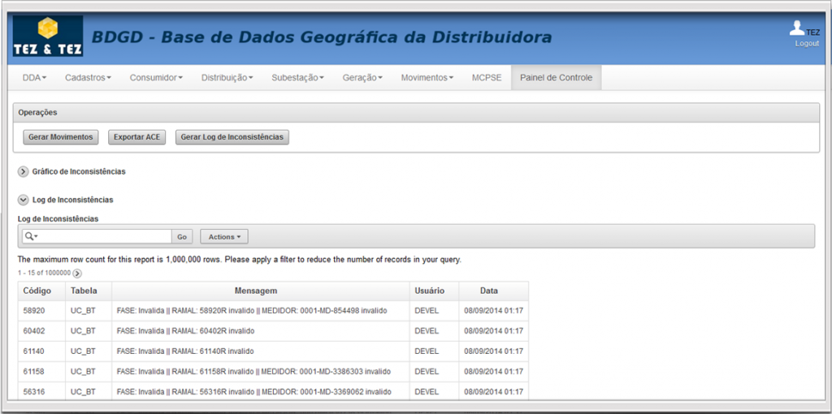Select code cell 56316
Viewport: 832px width, 414px height.
(x=42, y=392)
